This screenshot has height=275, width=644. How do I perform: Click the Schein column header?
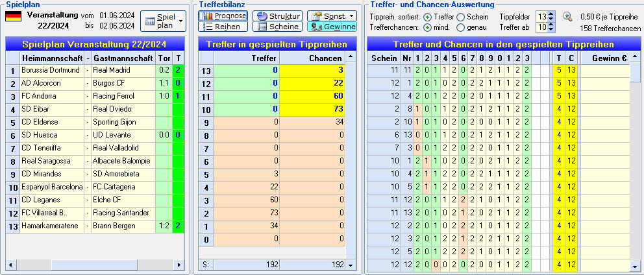[384, 58]
